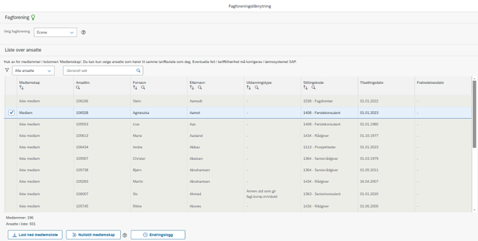Click last name Aasland
This screenshot has height=241, width=478.
pyautogui.click(x=196, y=135)
